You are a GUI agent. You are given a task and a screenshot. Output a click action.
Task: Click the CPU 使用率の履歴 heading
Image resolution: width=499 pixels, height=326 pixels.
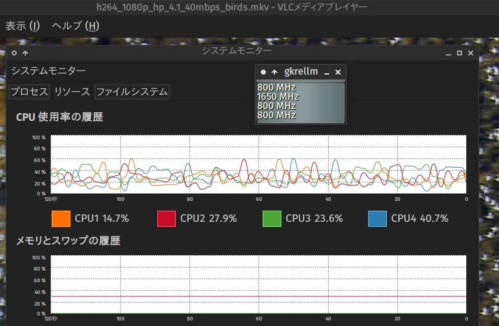click(x=59, y=117)
